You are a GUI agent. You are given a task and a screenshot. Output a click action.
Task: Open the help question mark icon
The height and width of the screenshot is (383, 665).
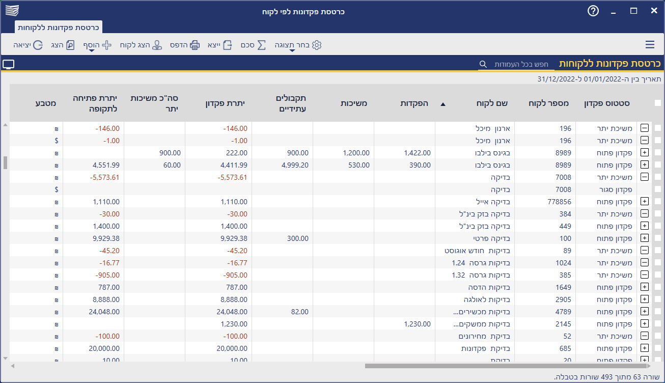pos(593,11)
